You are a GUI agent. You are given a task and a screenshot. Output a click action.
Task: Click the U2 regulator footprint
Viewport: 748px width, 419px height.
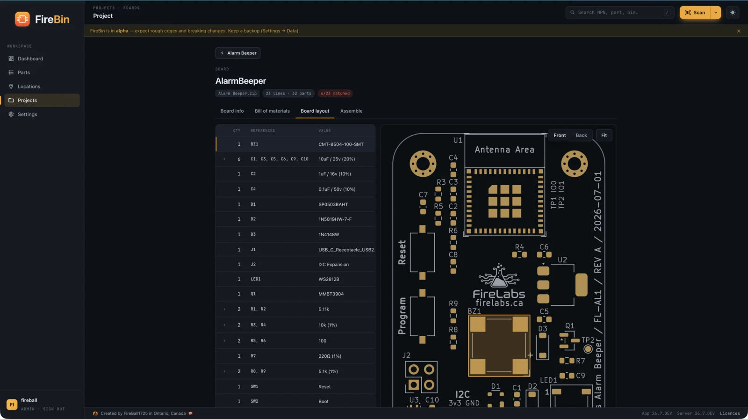561,284
